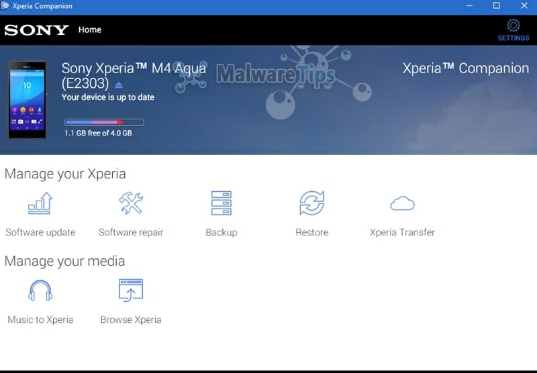Viewport: 537px width, 373px height.
Task: Start a Backup of the device
Action: (x=221, y=203)
